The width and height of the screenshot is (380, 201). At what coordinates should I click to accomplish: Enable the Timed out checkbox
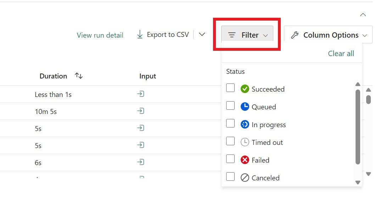230,141
